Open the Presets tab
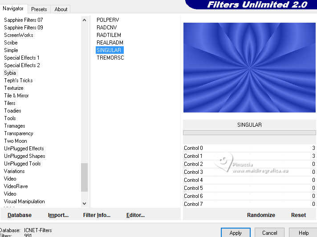The width and height of the screenshot is (317, 237). pyautogui.click(x=39, y=9)
